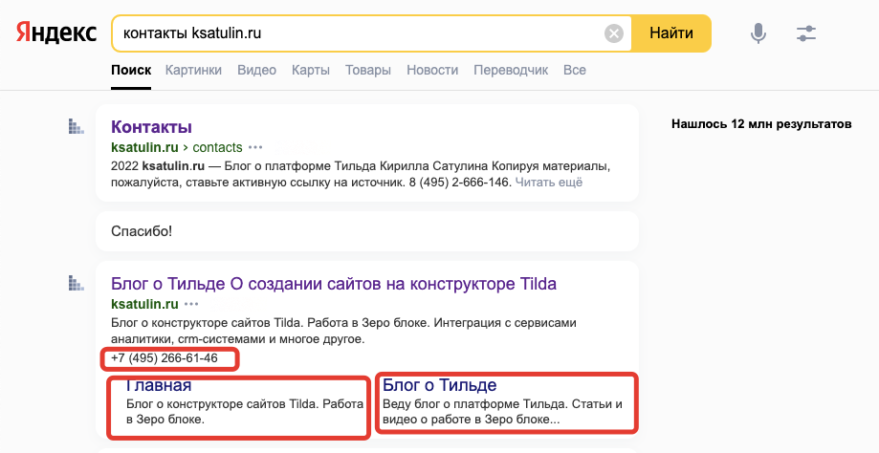Click the +7 (495) 266-61-46 phone number
The width and height of the screenshot is (879, 453).
[x=164, y=358]
